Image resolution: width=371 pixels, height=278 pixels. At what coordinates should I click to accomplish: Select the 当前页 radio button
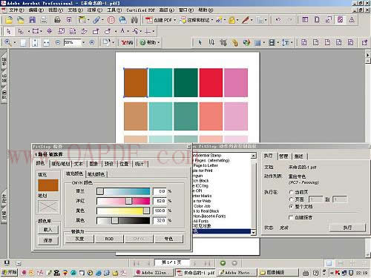coord(292,192)
